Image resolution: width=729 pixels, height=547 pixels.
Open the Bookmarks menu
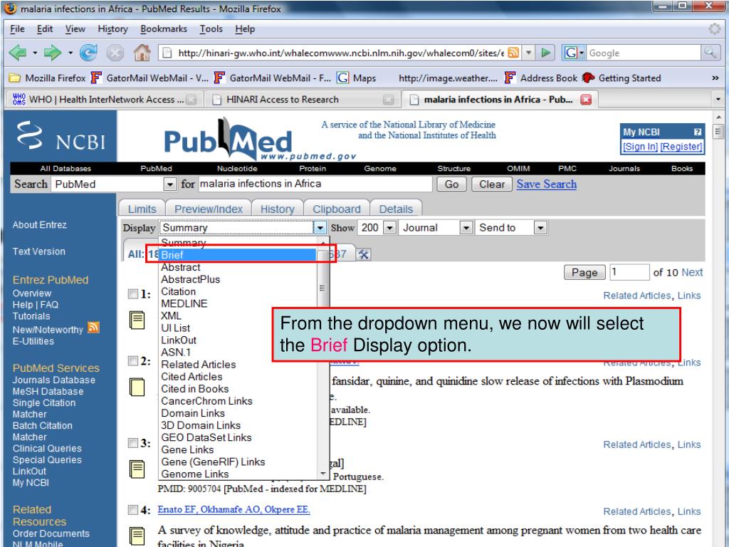click(x=164, y=28)
